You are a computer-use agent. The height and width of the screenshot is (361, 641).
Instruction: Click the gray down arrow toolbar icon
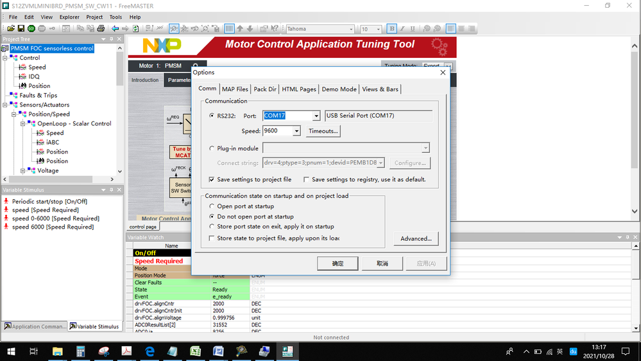pyautogui.click(x=250, y=29)
